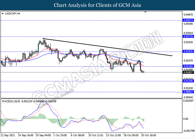Click the MACD 0.00 zero-level value

[186, 119]
